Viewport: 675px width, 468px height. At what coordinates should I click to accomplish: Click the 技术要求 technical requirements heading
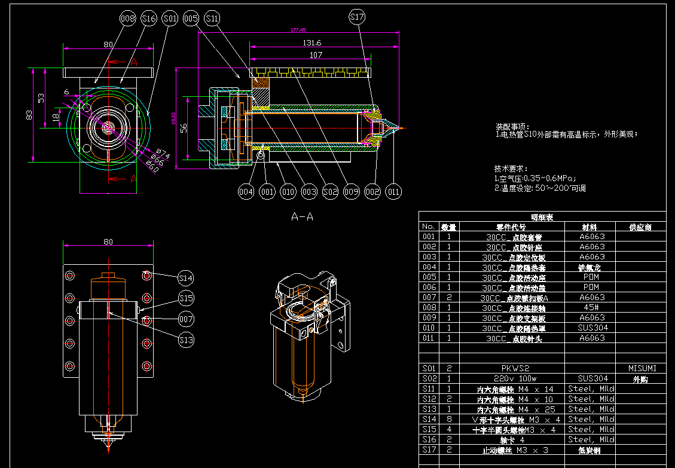pos(512,169)
